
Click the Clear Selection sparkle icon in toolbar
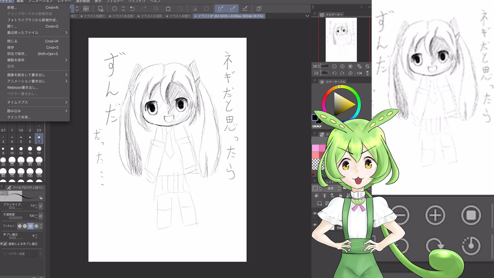(x=114, y=9)
